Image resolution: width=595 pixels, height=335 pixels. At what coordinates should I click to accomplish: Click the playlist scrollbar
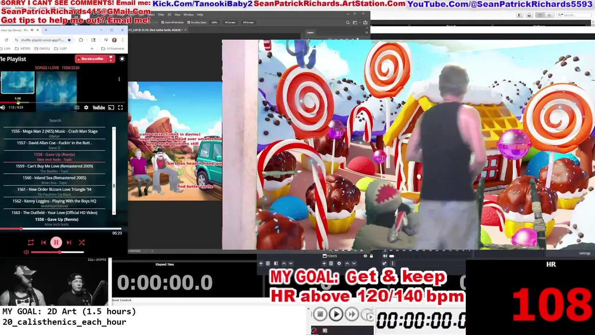(114, 170)
